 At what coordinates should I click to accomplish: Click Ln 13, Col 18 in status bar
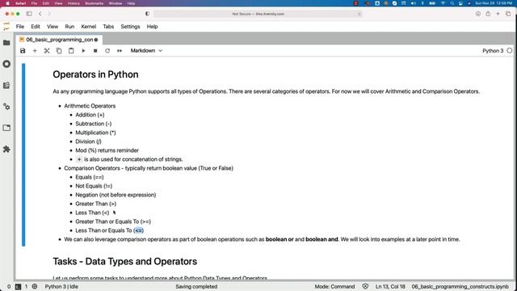coord(390,286)
